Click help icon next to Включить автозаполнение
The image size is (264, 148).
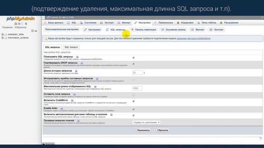pos(111,115)
